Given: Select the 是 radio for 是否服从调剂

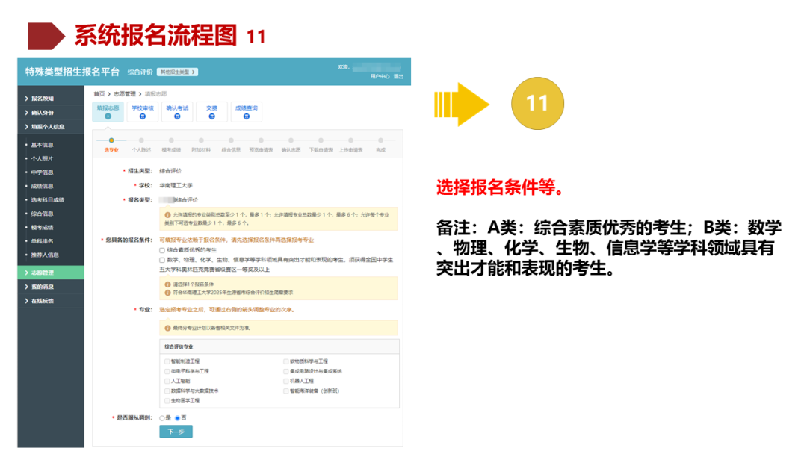Looking at the screenshot, I should coord(161,418).
